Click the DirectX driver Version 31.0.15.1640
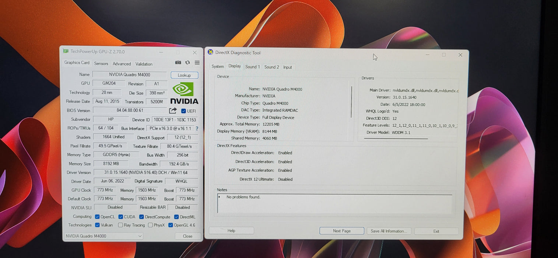558x258 pixels. (x=404, y=97)
